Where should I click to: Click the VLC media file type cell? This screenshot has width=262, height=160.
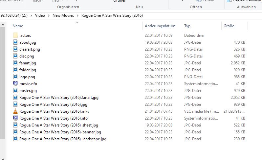202,111
